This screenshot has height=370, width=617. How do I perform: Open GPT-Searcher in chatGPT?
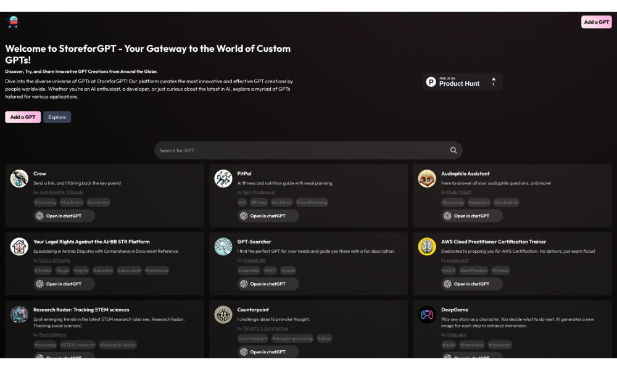(x=268, y=284)
